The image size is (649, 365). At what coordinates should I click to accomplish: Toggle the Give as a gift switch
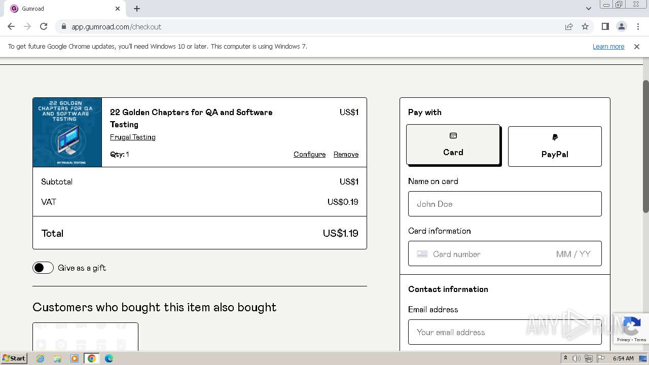[x=43, y=268]
